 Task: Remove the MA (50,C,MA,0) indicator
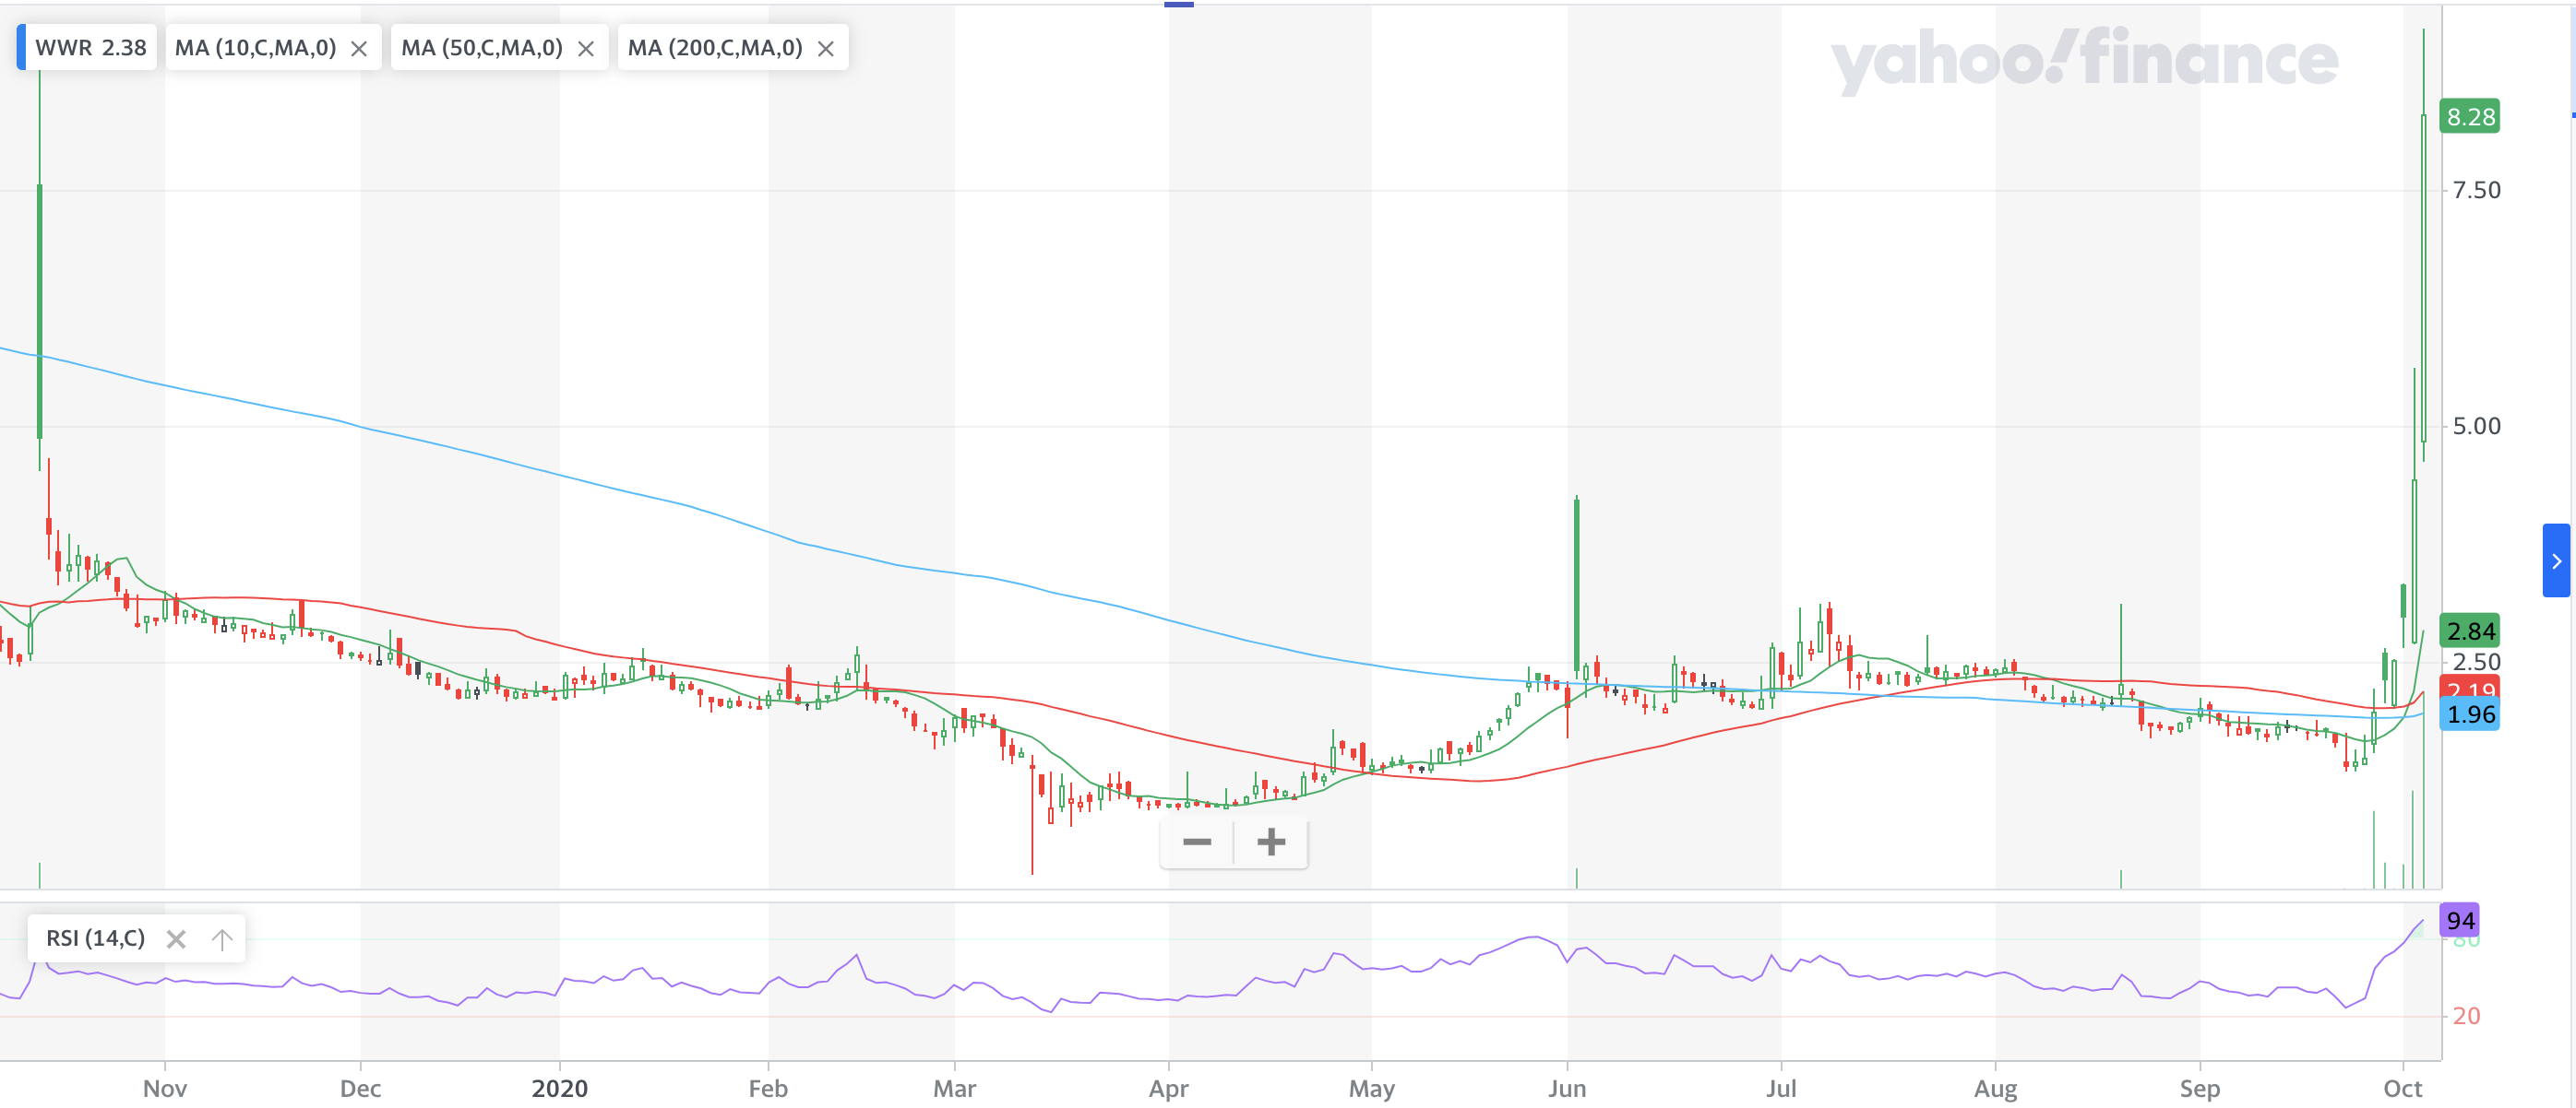(586, 48)
